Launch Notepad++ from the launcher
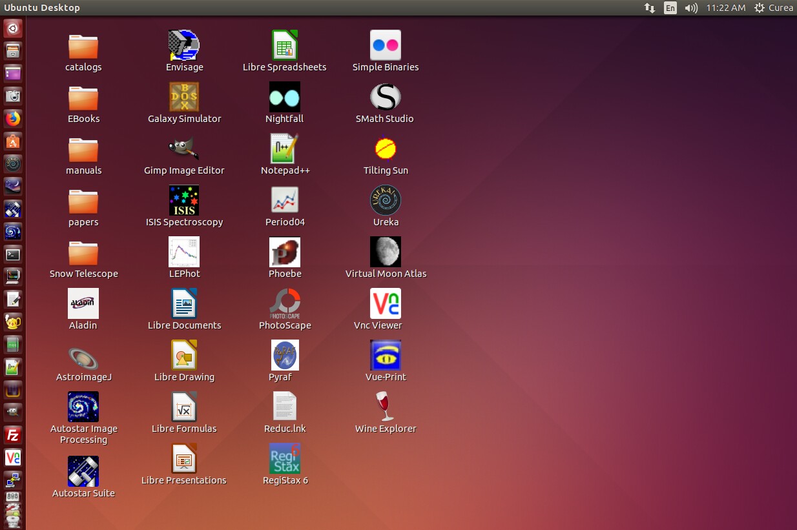This screenshot has height=530, width=797. click(x=13, y=367)
